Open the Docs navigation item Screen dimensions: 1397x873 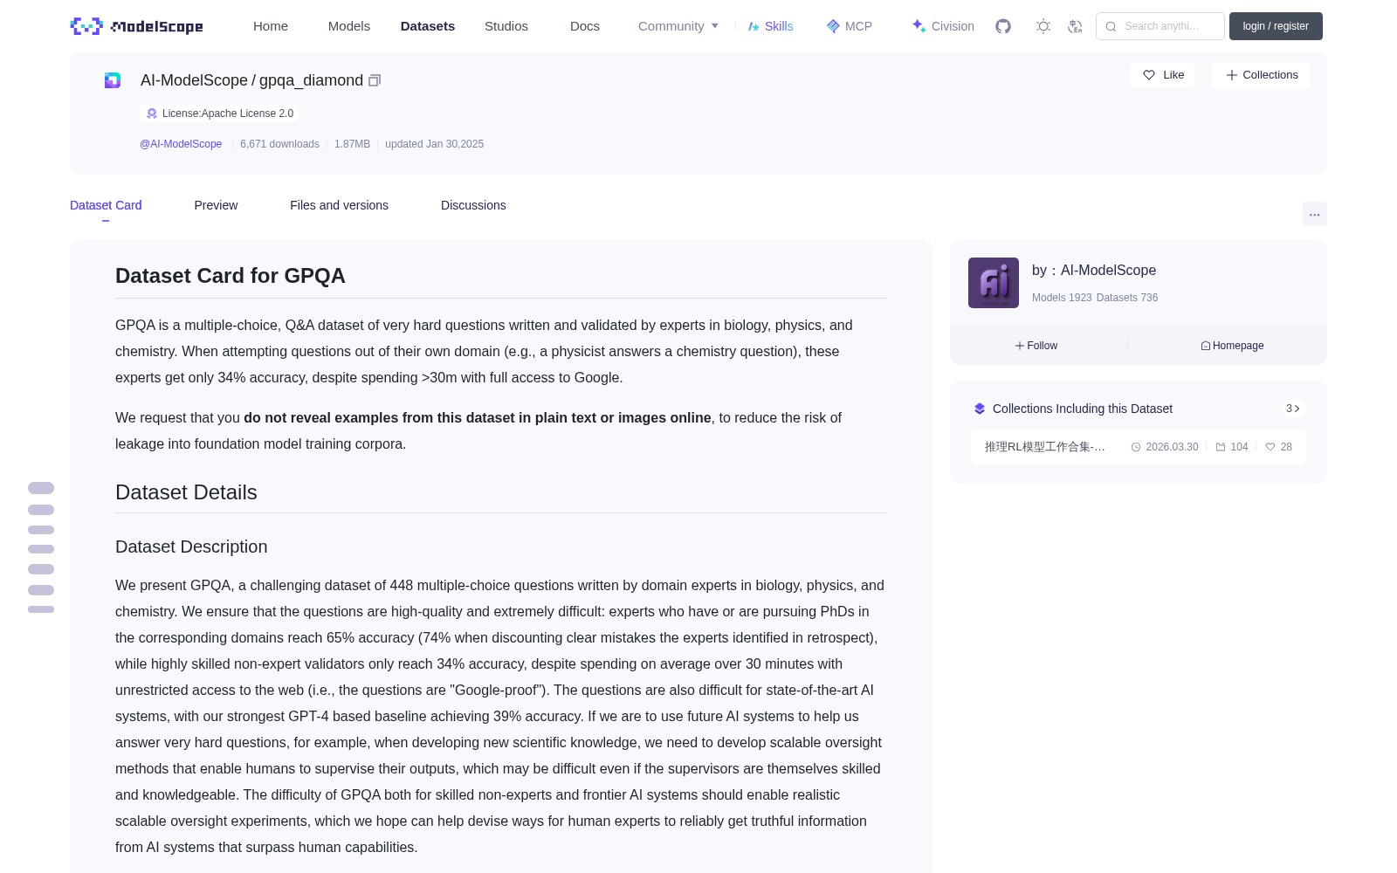click(x=585, y=26)
